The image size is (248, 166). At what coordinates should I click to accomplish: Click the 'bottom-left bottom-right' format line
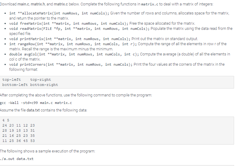click(30, 85)
